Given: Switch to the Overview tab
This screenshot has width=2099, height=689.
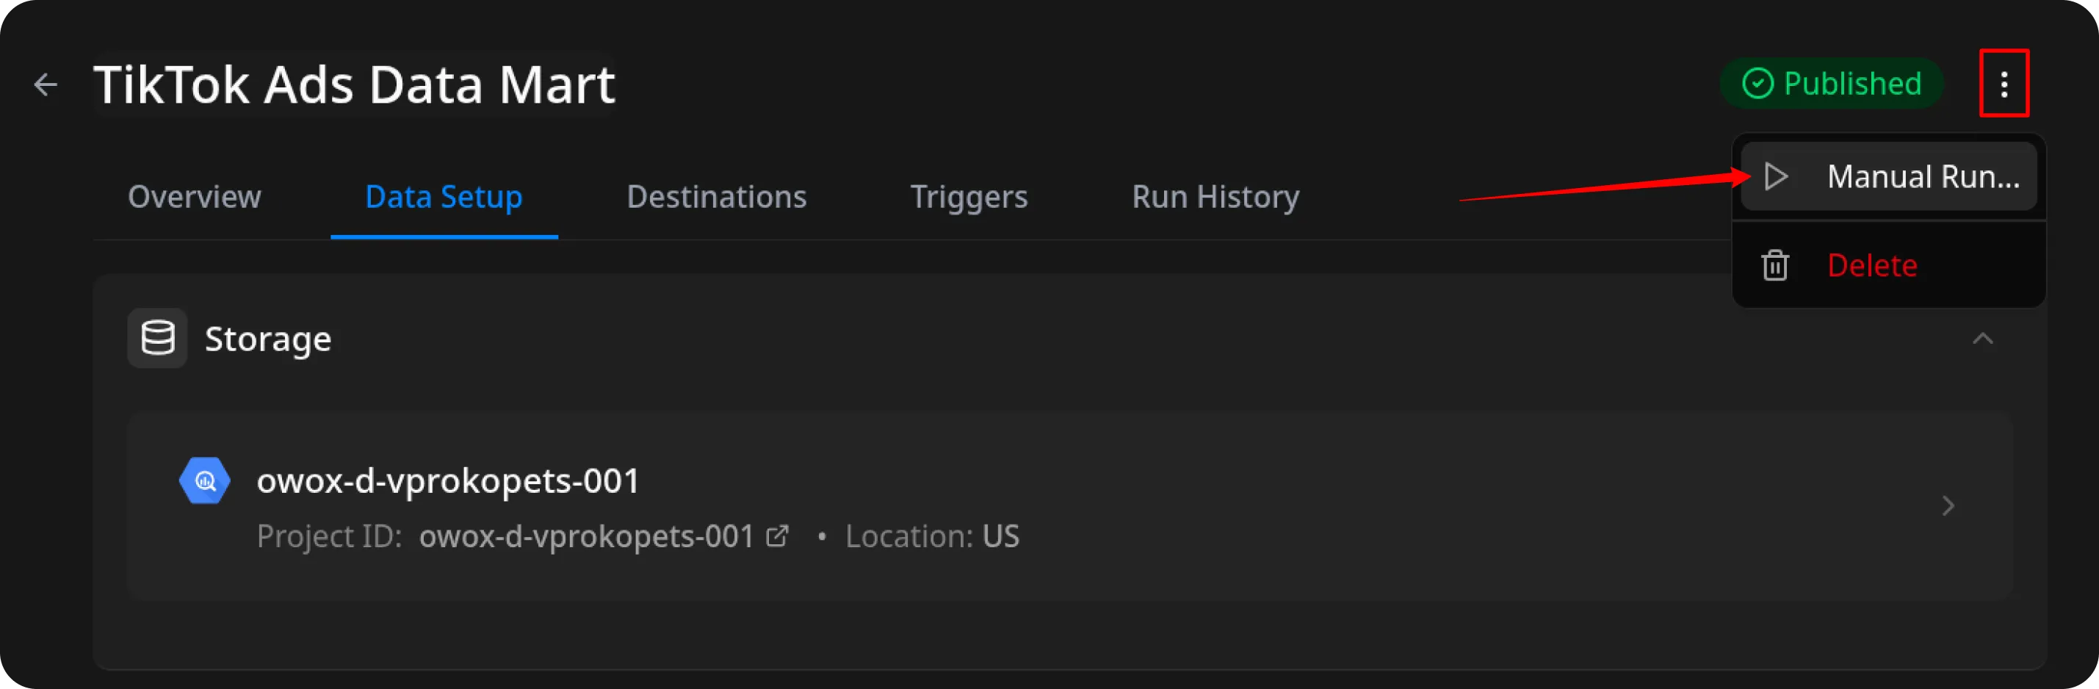Looking at the screenshot, I should pos(194,198).
